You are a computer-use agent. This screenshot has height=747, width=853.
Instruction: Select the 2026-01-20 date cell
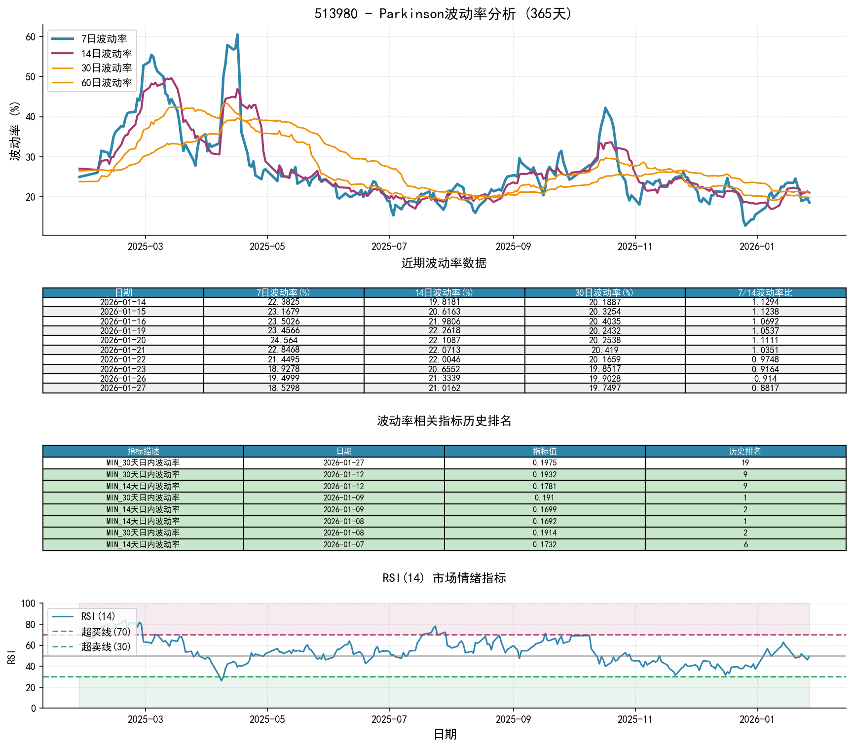click(x=123, y=340)
